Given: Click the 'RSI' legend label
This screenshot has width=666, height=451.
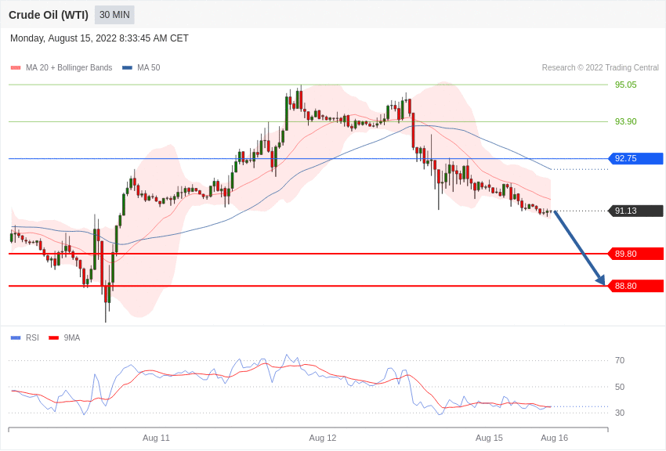Looking at the screenshot, I should click(x=32, y=337).
